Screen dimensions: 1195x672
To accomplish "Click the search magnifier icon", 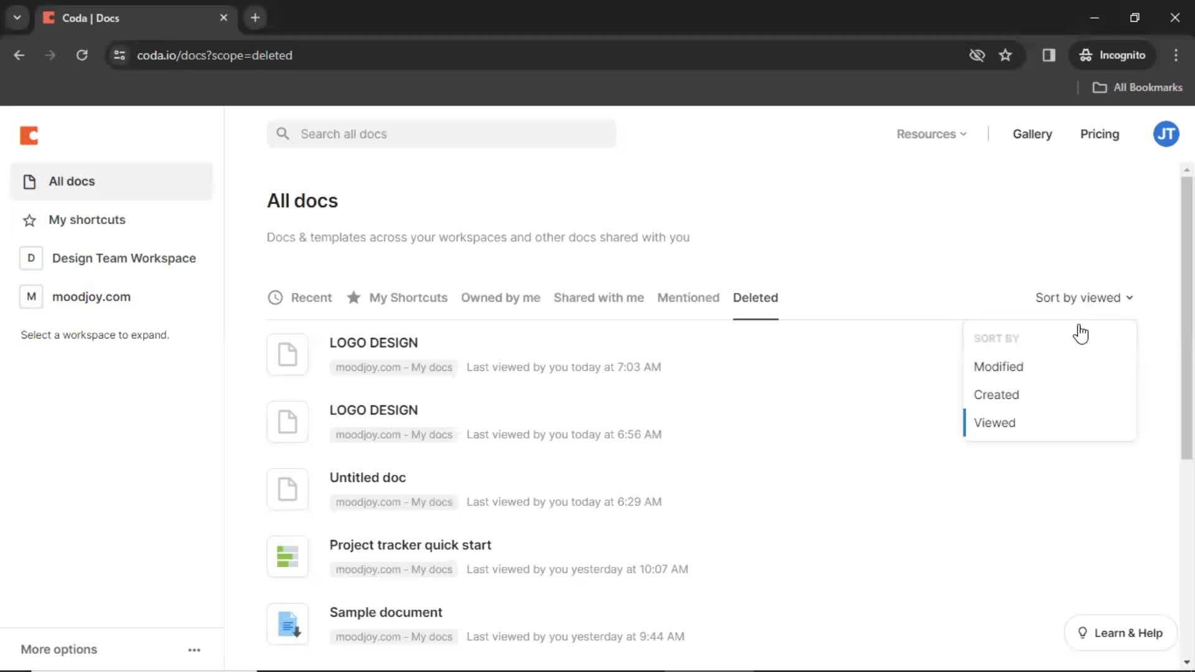I will 283,134.
